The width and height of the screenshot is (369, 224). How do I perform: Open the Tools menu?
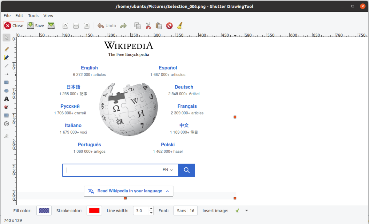(x=33, y=16)
